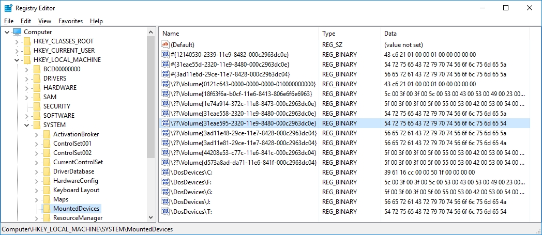
Task: Click the ResourceManager folder icon
Action: [47, 218]
